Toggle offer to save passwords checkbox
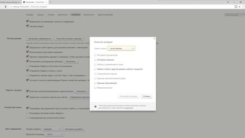The image size is (245, 138). [x=27, y=97]
